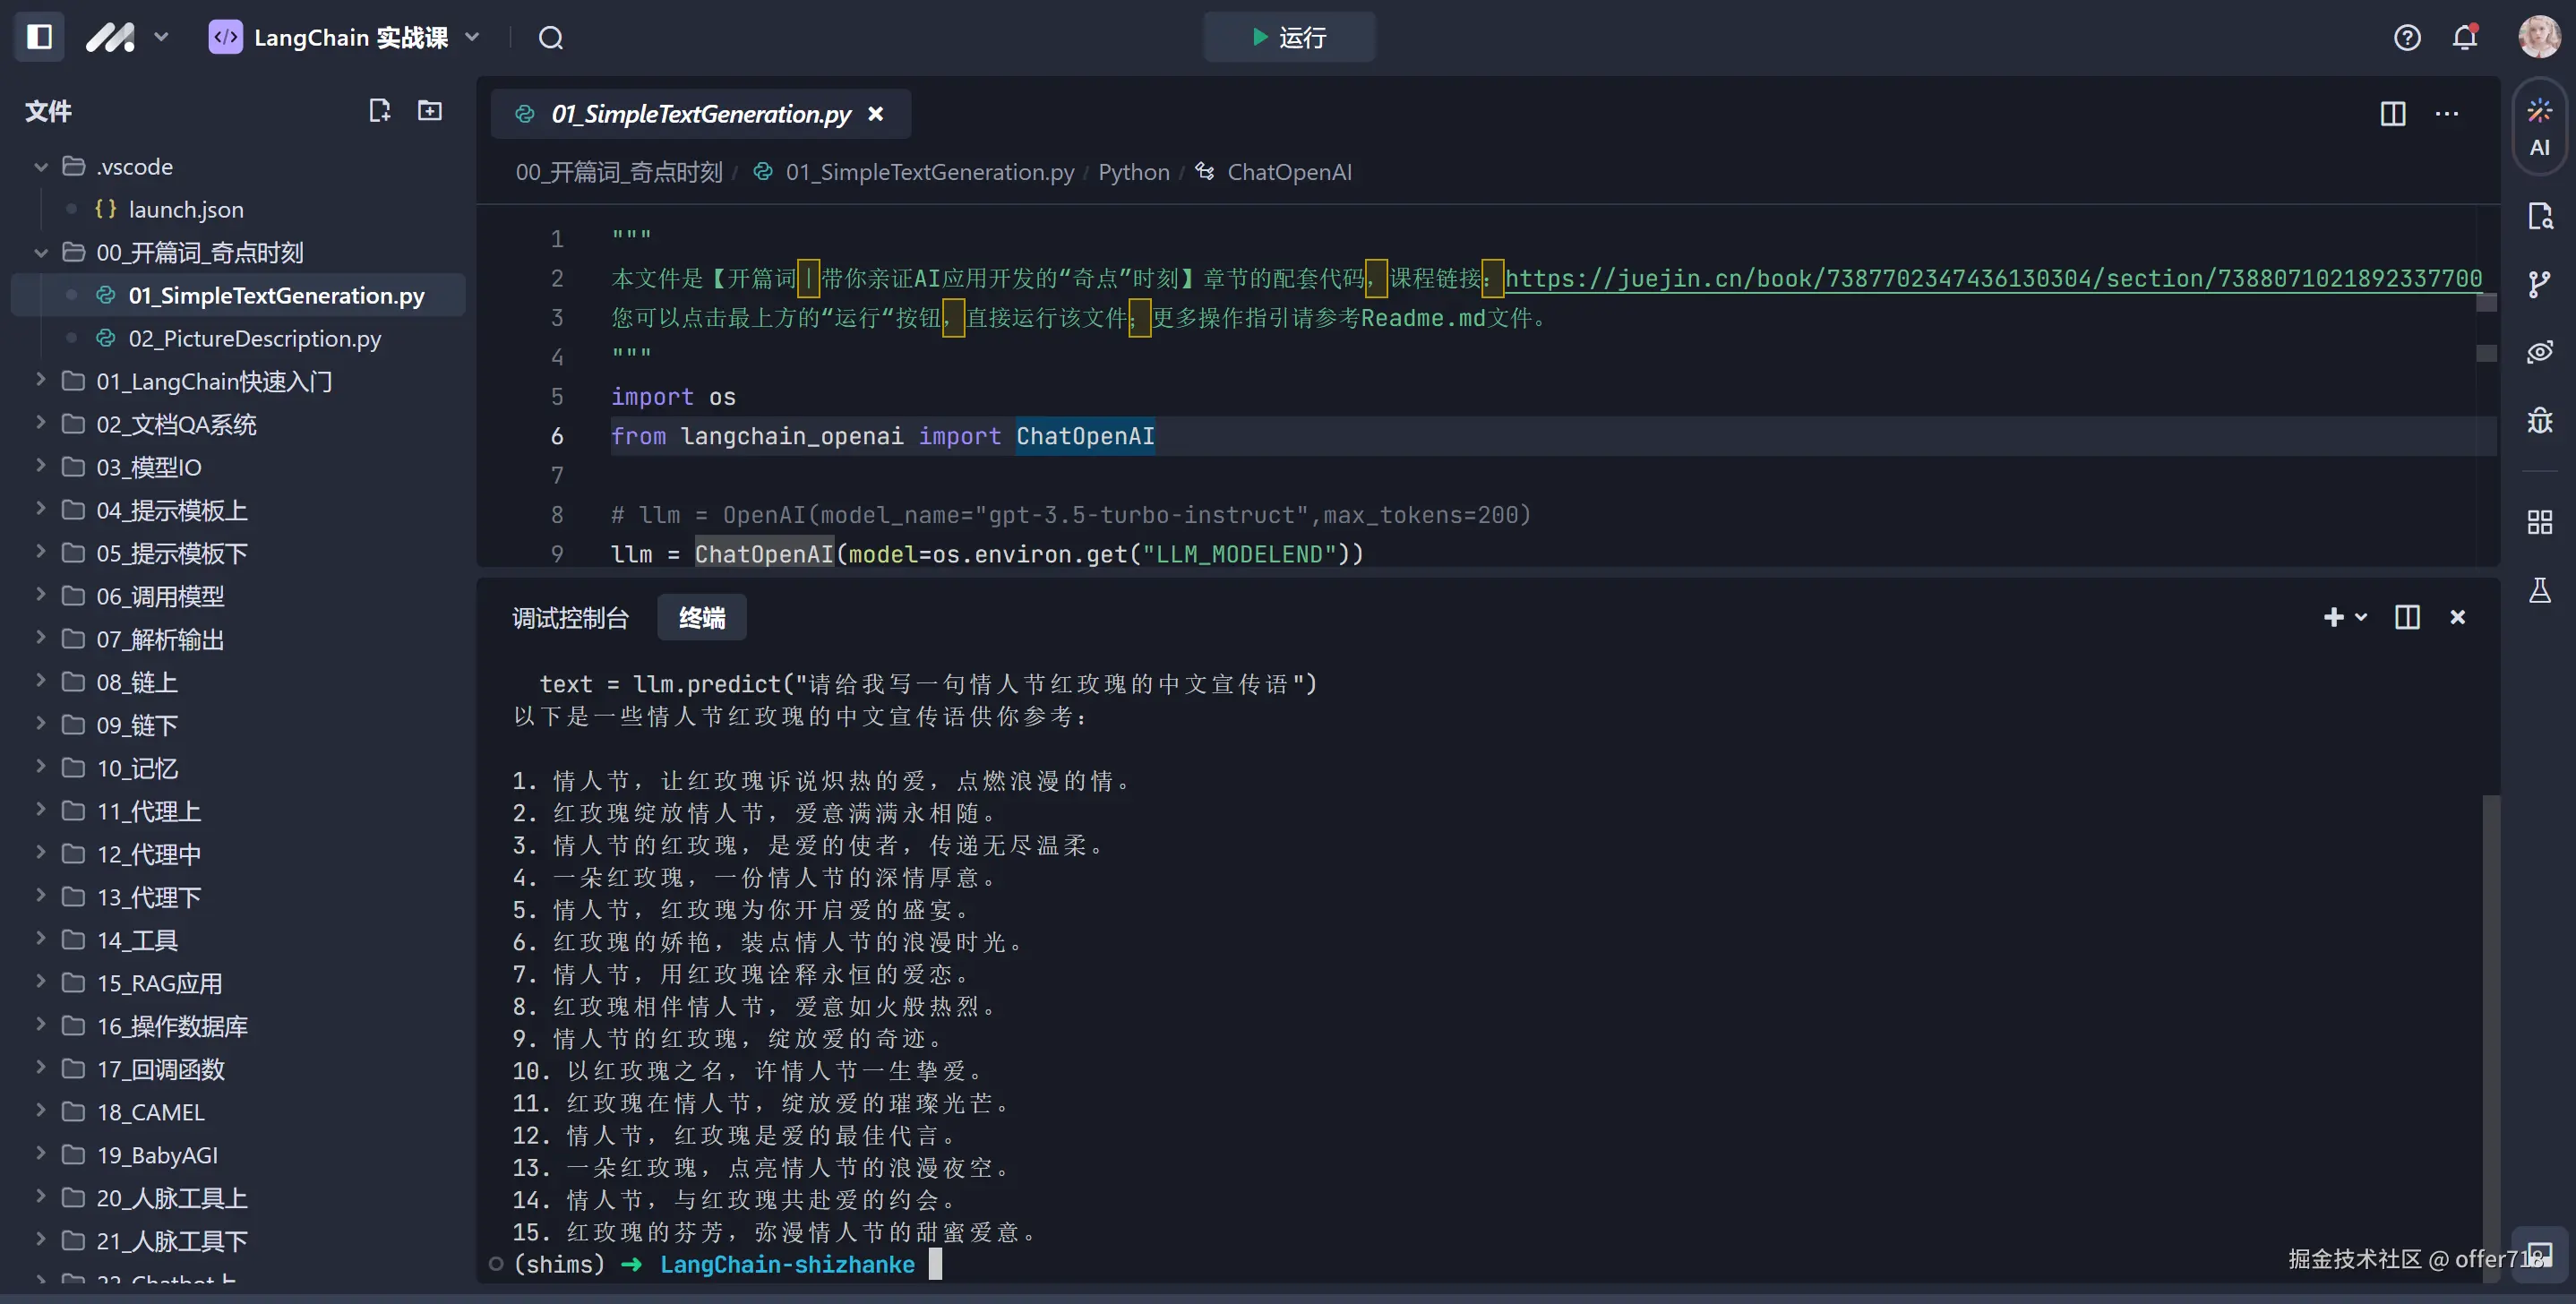Switch to the 调试控制台 tab
Viewport: 2576px width, 1304px height.
[570, 618]
